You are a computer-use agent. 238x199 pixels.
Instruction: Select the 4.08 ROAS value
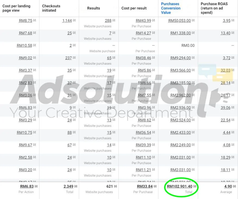pos(227,145)
